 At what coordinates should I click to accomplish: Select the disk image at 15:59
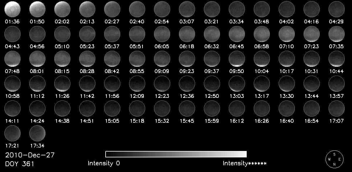(212, 108)
